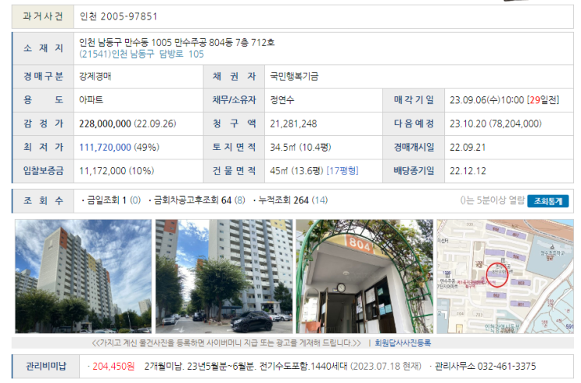Image resolution: width=581 pixels, height=383 pixels.
Task: Click the auction start date 22.09.21
Action: (468, 148)
